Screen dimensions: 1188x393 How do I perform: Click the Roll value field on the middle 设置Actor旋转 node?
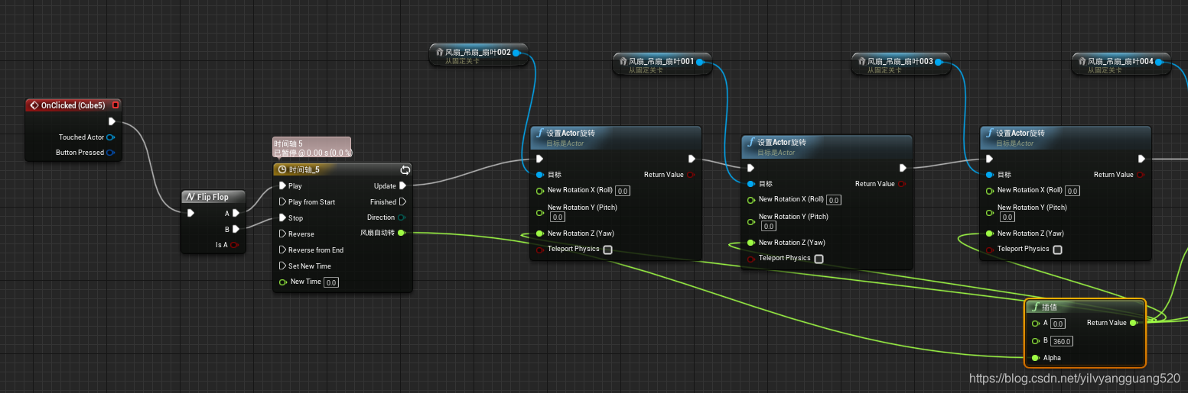click(x=834, y=200)
